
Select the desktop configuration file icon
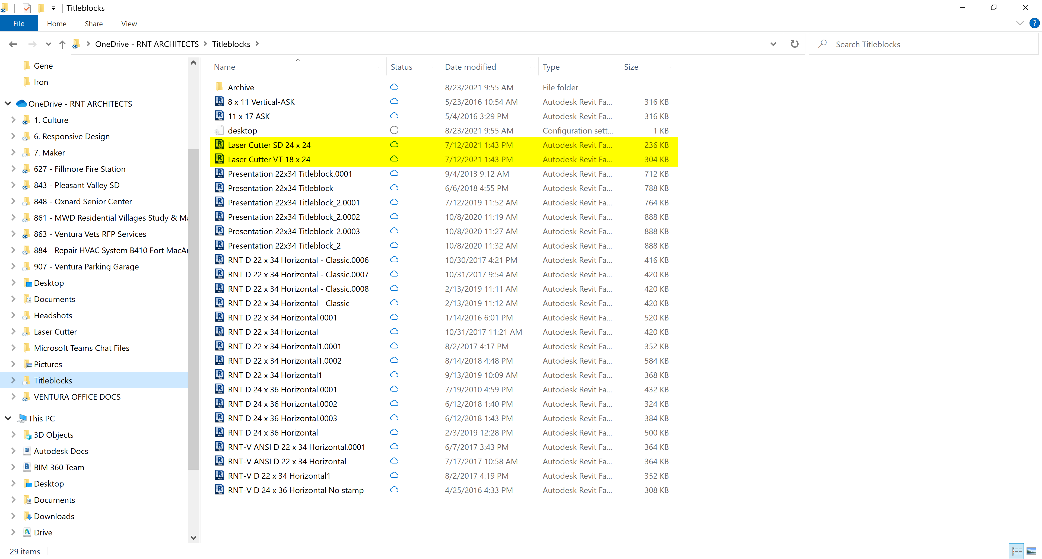click(219, 130)
